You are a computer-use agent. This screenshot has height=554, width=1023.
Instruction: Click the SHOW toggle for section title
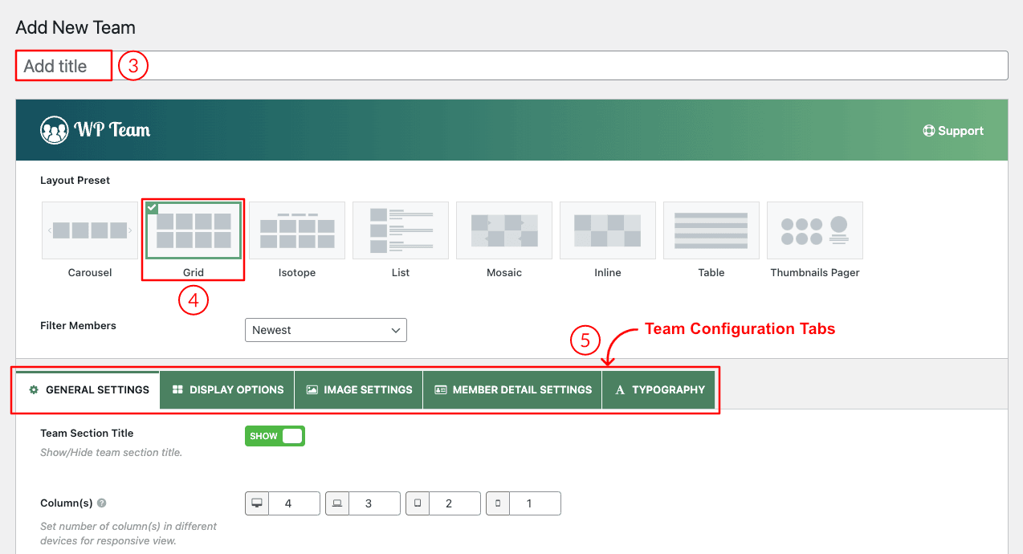(x=275, y=435)
